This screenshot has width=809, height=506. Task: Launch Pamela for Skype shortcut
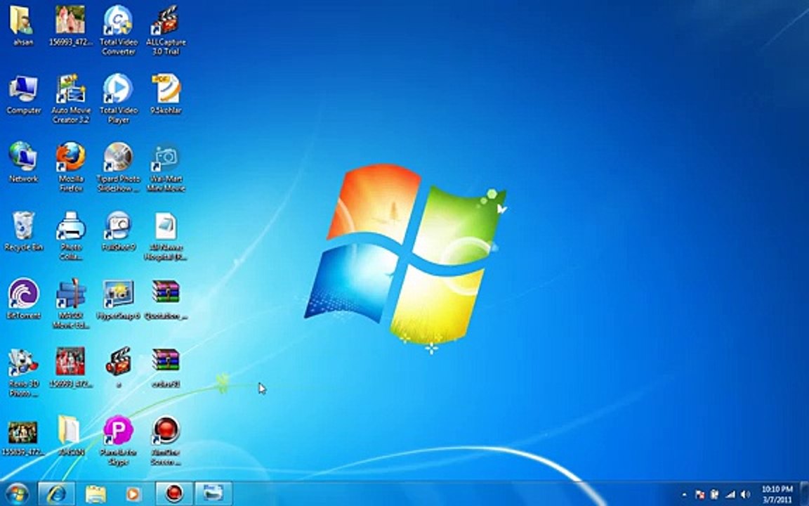click(118, 441)
